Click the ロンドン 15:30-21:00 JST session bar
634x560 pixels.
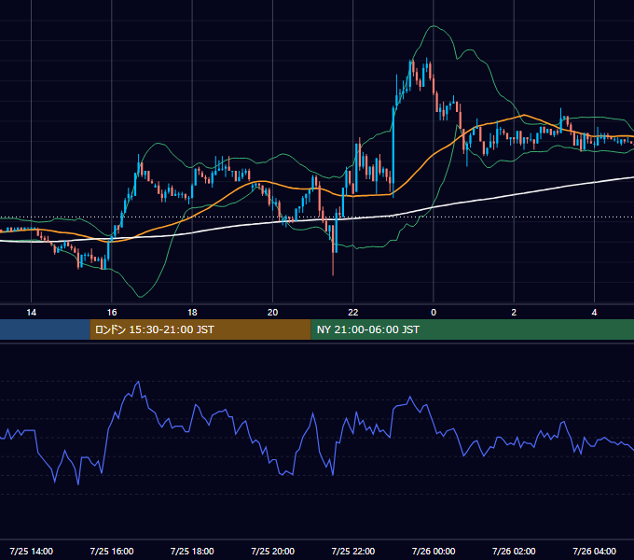point(200,329)
